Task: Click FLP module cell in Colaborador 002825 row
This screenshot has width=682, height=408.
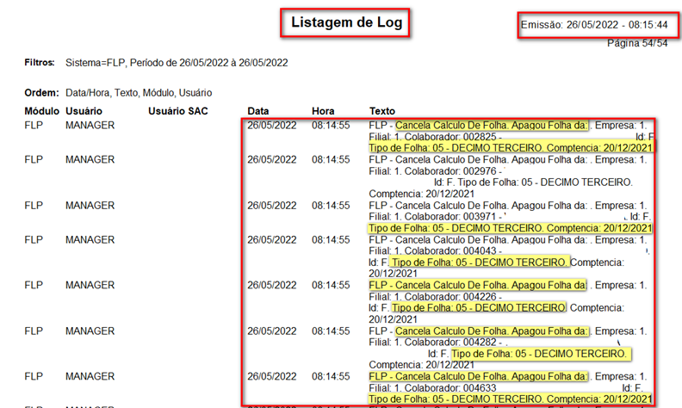Action: point(34,126)
